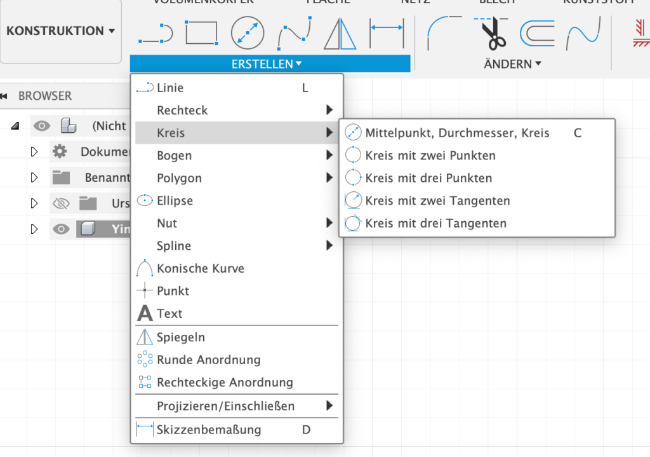Toggle visibility of the top document node
Screen dimensions: 650x457
click(42, 126)
